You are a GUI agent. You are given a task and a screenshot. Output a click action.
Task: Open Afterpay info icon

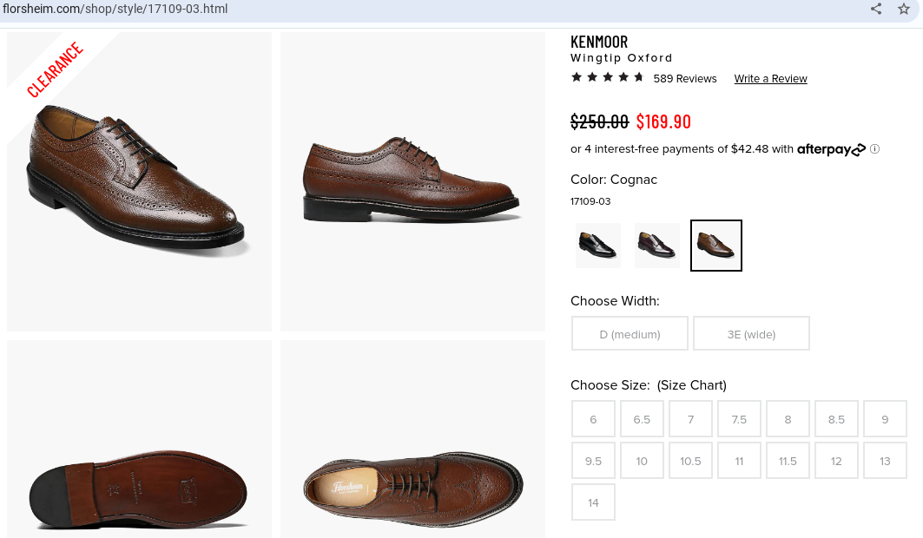tap(874, 148)
